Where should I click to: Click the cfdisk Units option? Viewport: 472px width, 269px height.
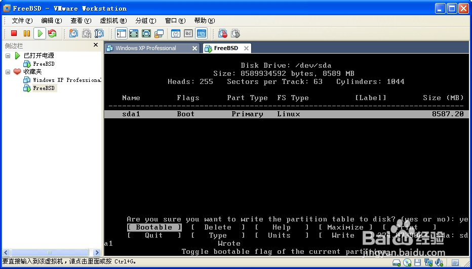pyautogui.click(x=282, y=236)
